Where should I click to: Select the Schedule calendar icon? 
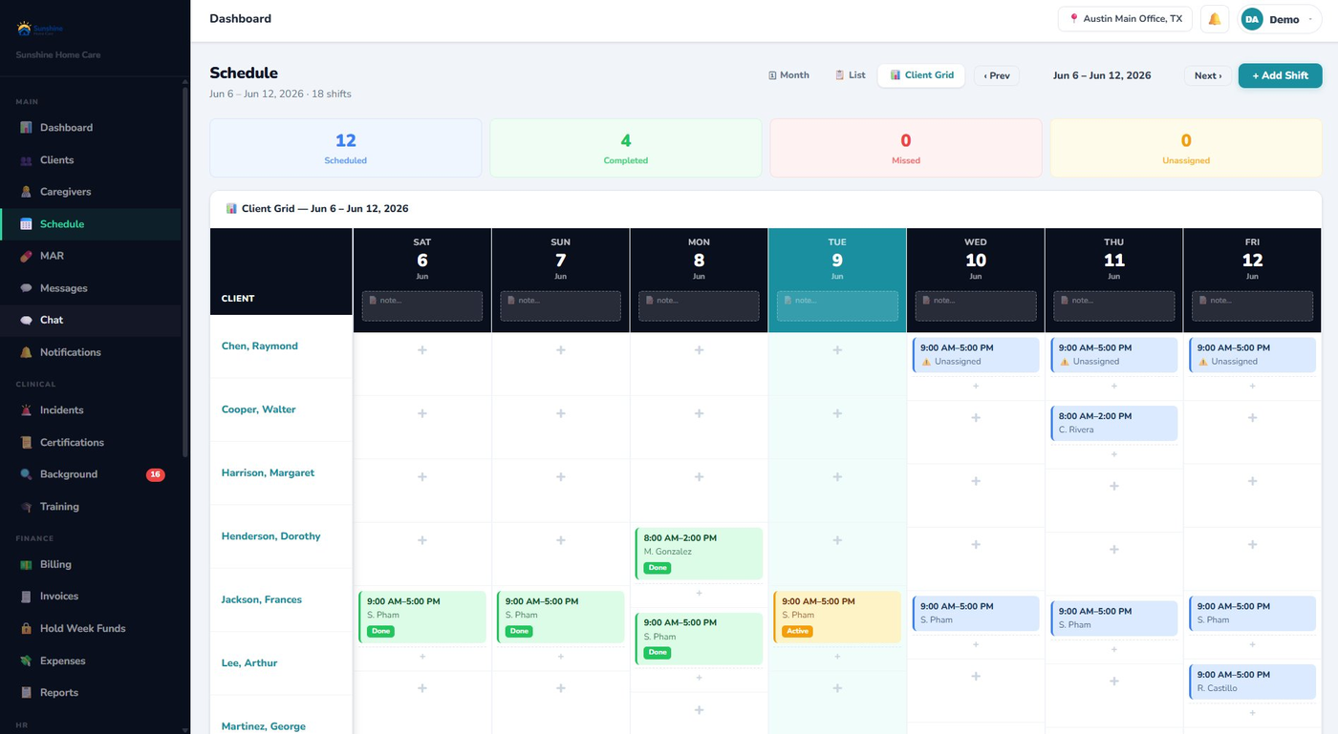26,224
